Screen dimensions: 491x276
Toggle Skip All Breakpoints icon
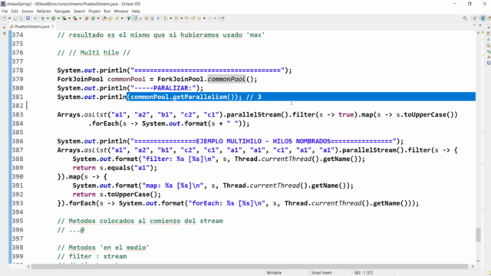(35, 18)
